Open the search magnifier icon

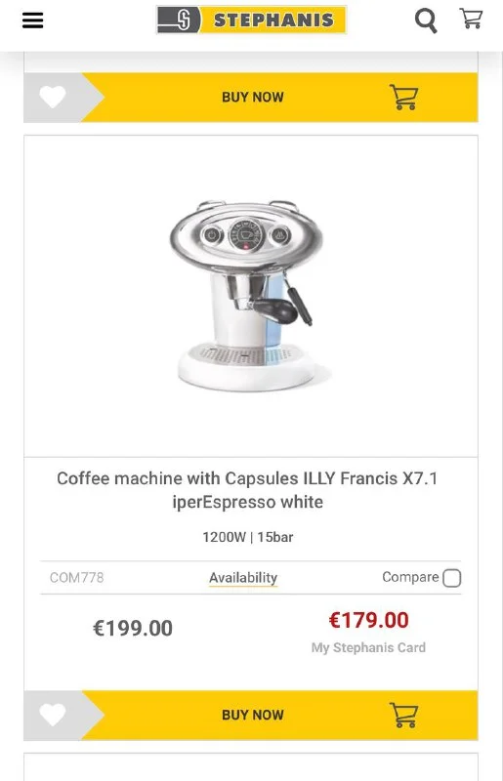426,21
